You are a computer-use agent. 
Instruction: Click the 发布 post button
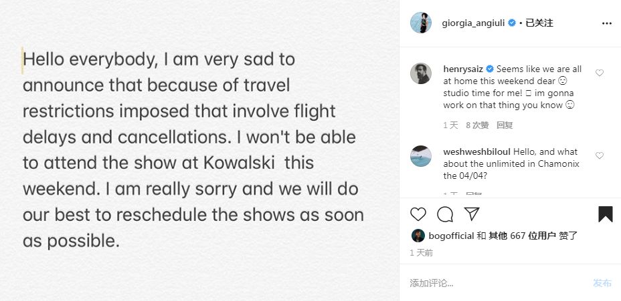(x=602, y=283)
